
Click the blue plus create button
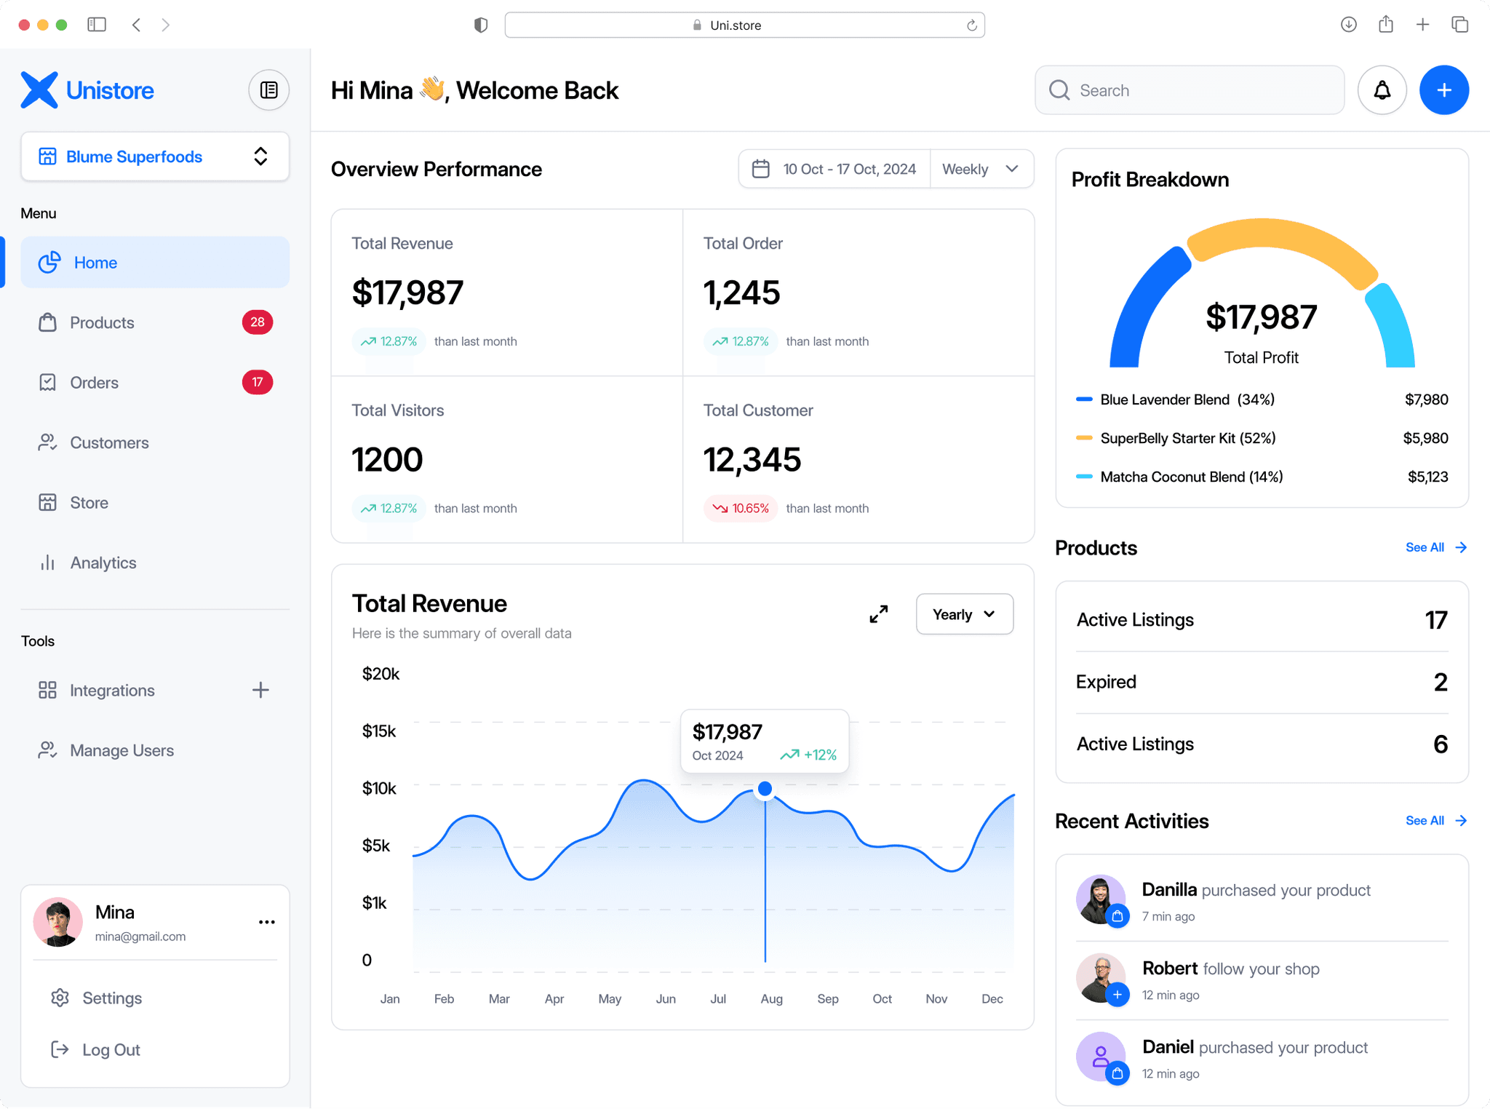tap(1444, 90)
